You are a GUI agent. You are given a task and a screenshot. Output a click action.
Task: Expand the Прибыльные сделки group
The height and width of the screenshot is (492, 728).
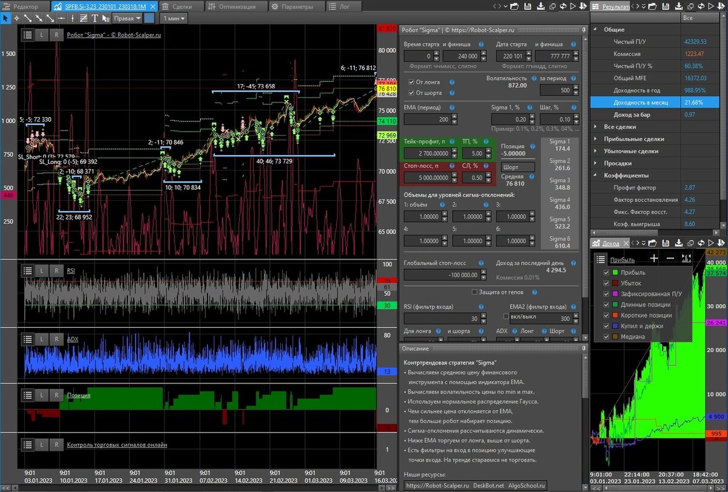click(x=595, y=139)
